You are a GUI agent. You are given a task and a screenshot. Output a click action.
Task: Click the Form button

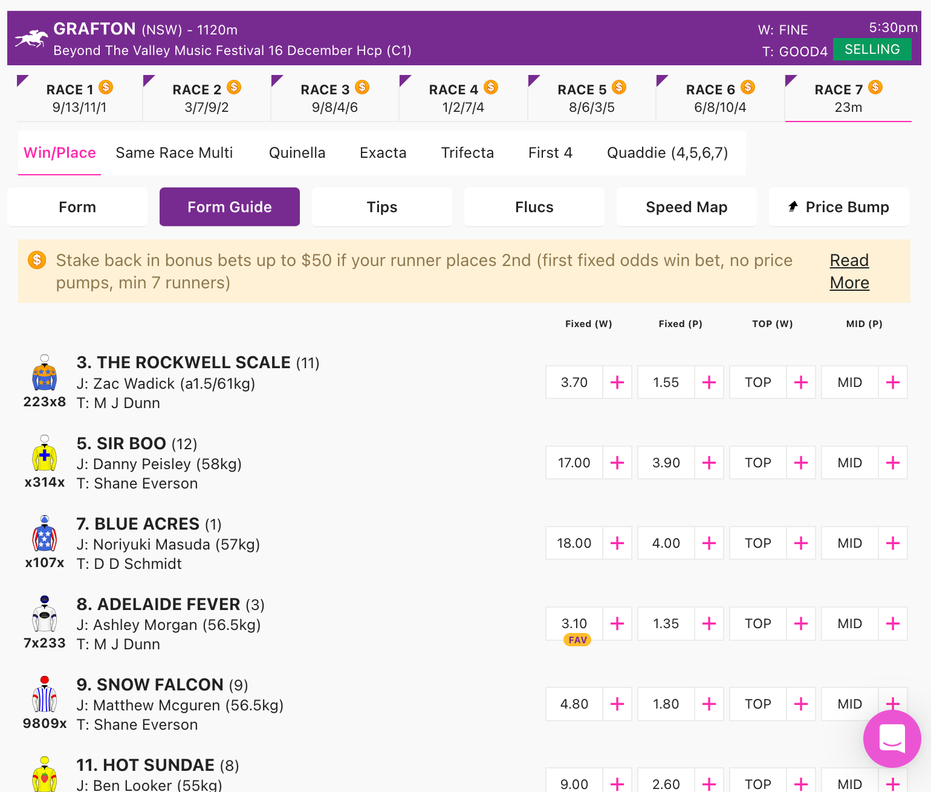point(77,207)
